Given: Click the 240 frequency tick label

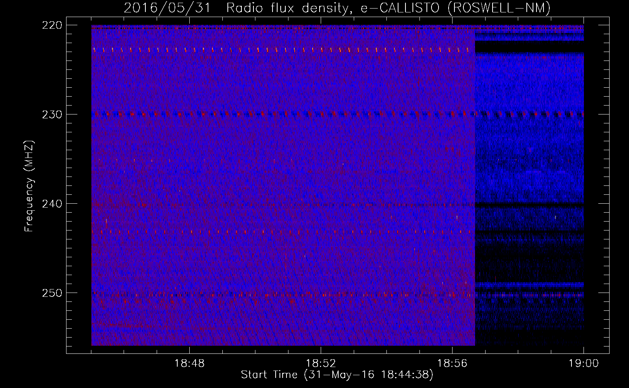Looking at the screenshot, I should [x=52, y=204].
